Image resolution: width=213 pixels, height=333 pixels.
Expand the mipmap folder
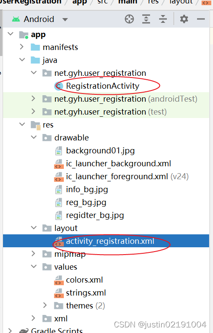pos(33,254)
